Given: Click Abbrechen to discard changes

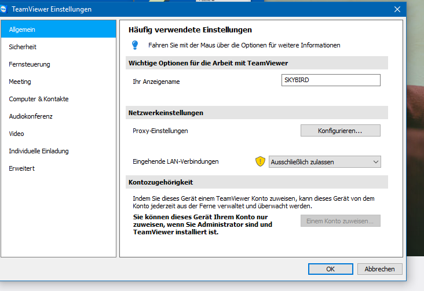Looking at the screenshot, I should click(x=379, y=269).
